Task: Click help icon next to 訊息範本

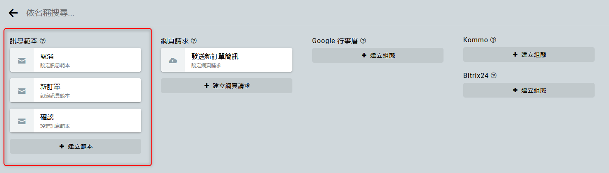Action: pyautogui.click(x=43, y=41)
